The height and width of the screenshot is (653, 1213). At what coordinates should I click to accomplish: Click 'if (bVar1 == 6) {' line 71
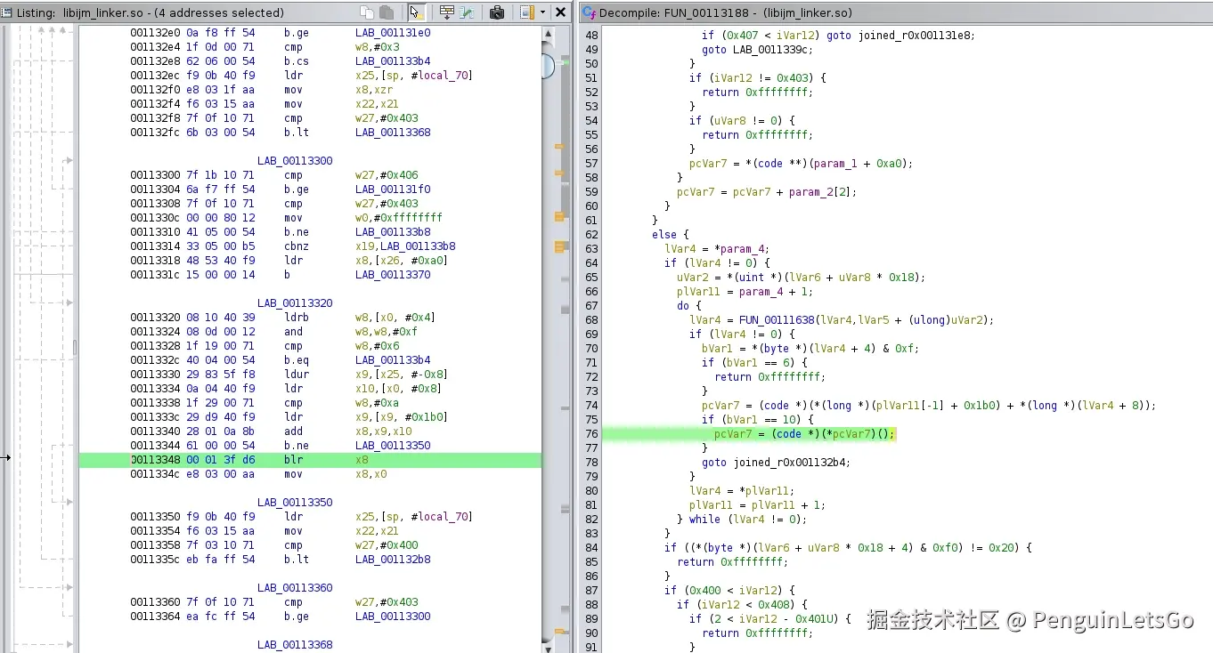pos(754,363)
